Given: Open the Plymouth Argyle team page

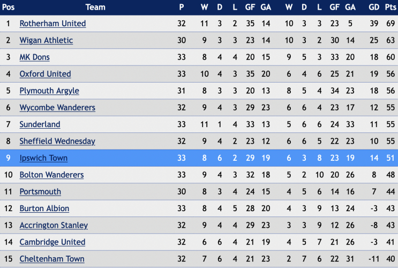Looking at the screenshot, I should (49, 91).
